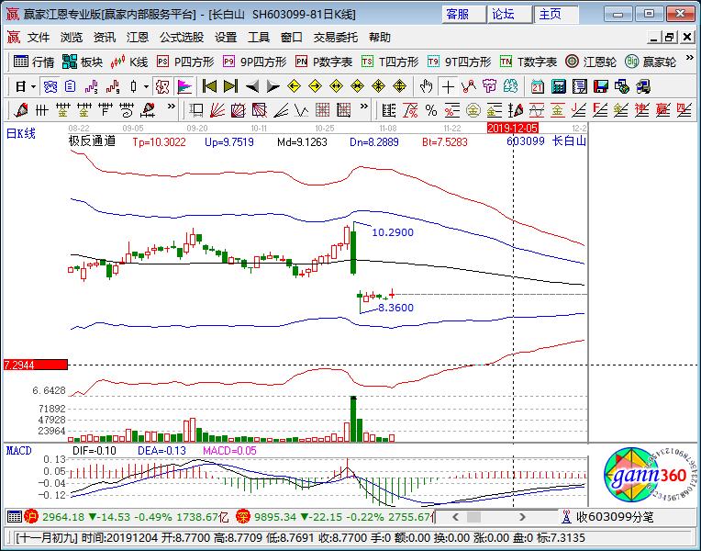Expand the drawing toolbar overflow chevron
This screenshot has width=701, height=551.
tap(171, 107)
